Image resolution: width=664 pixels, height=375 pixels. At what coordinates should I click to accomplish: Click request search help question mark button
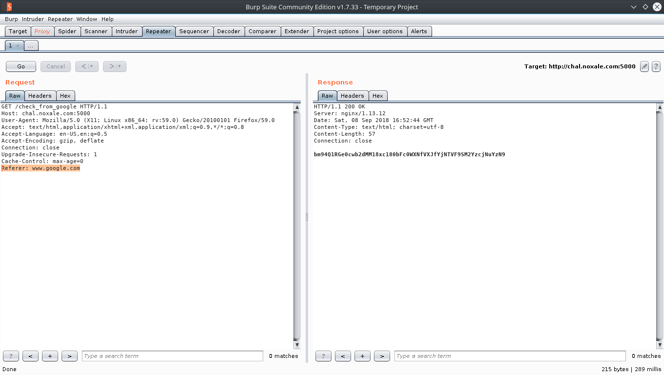tap(11, 356)
